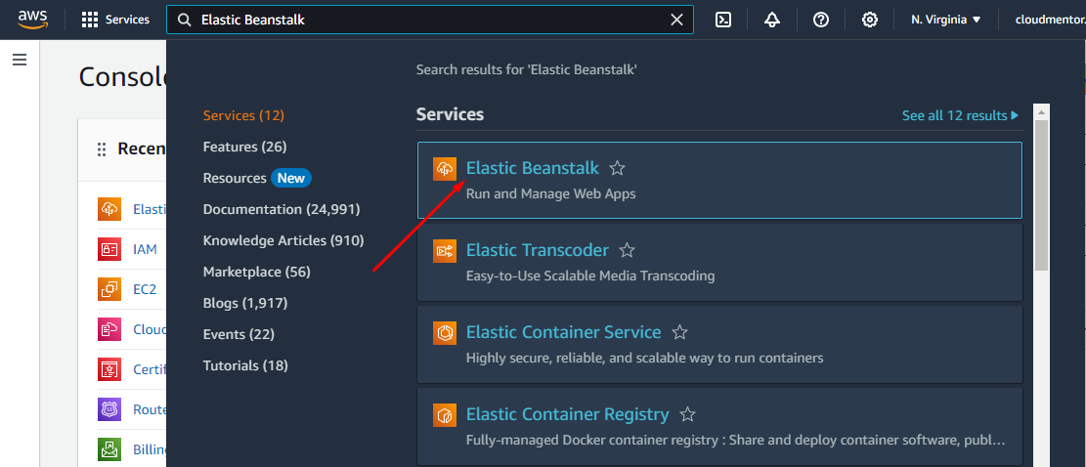Screen dimensions: 1086x467
Task: Clear the search box with X
Action: coord(676,20)
